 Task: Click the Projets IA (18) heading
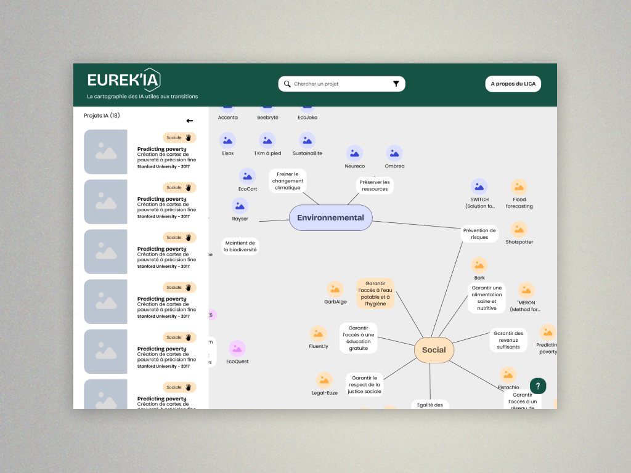[x=102, y=115]
